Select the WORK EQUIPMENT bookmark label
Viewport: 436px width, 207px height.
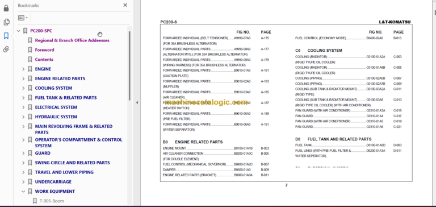click(x=54, y=192)
